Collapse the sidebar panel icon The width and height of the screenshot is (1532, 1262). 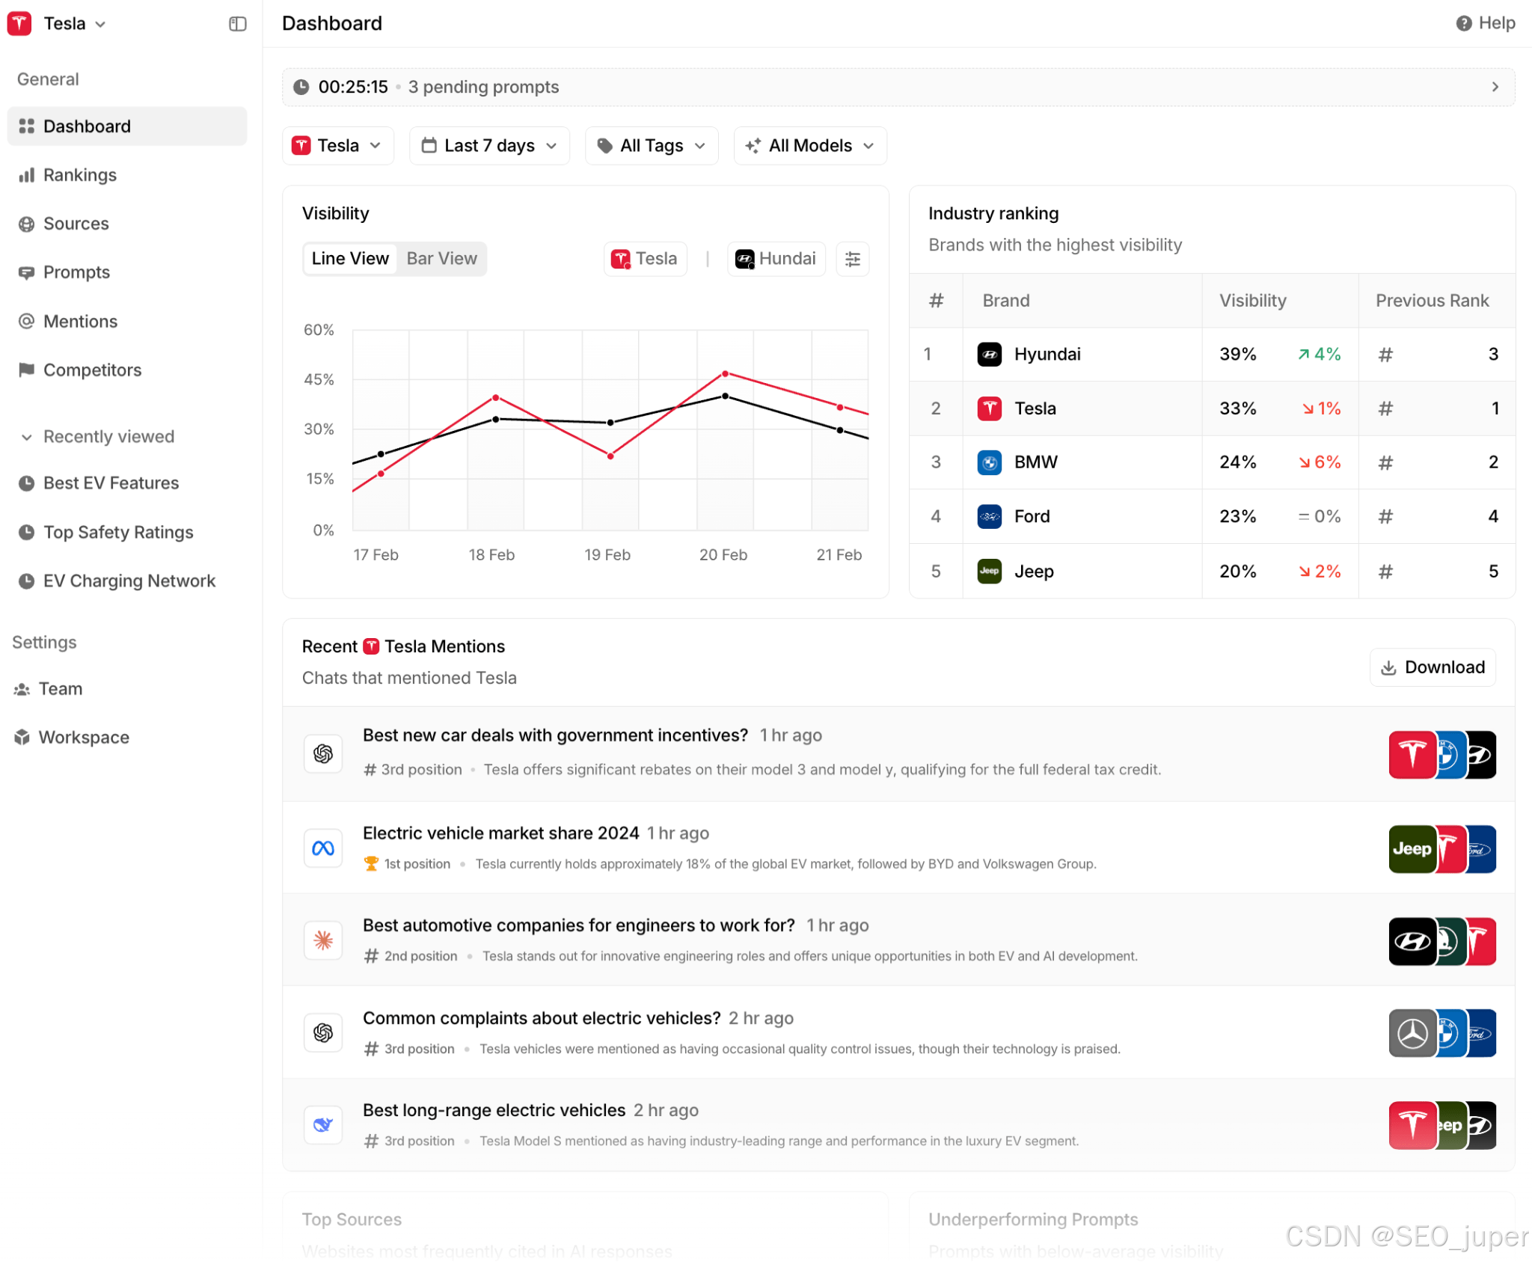click(x=237, y=24)
